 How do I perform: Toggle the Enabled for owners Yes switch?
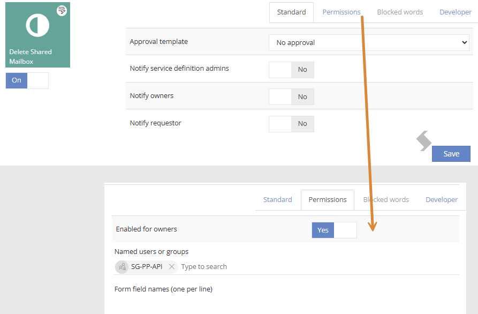[x=335, y=230]
